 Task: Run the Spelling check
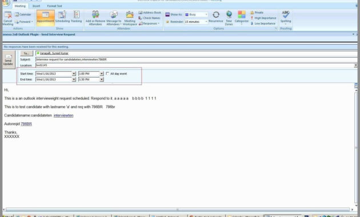pyautogui.click(x=286, y=18)
